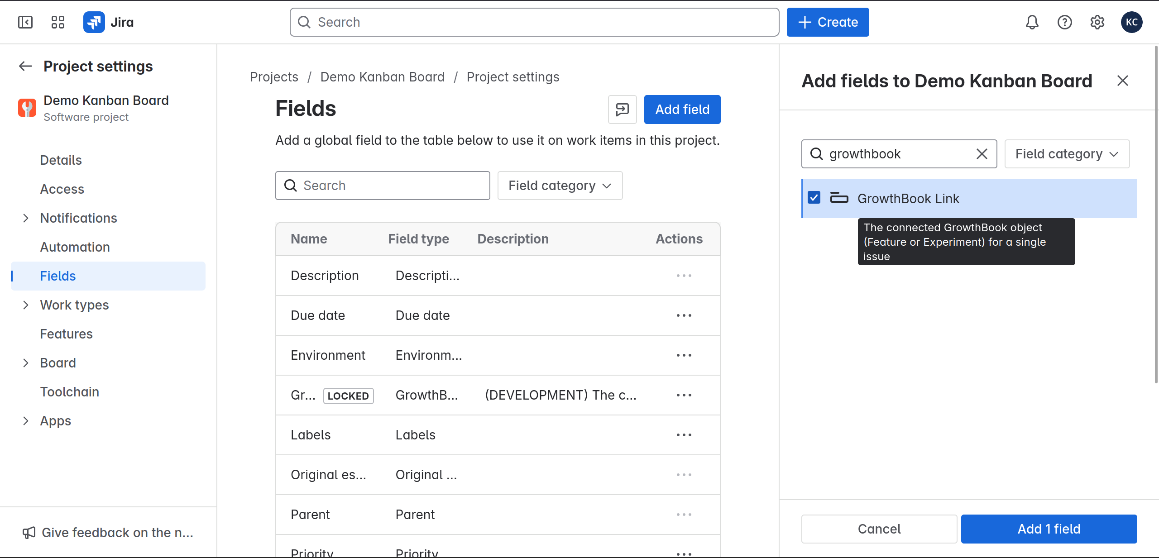Click the Jira logo
This screenshot has width=1159, height=558.
pos(109,22)
